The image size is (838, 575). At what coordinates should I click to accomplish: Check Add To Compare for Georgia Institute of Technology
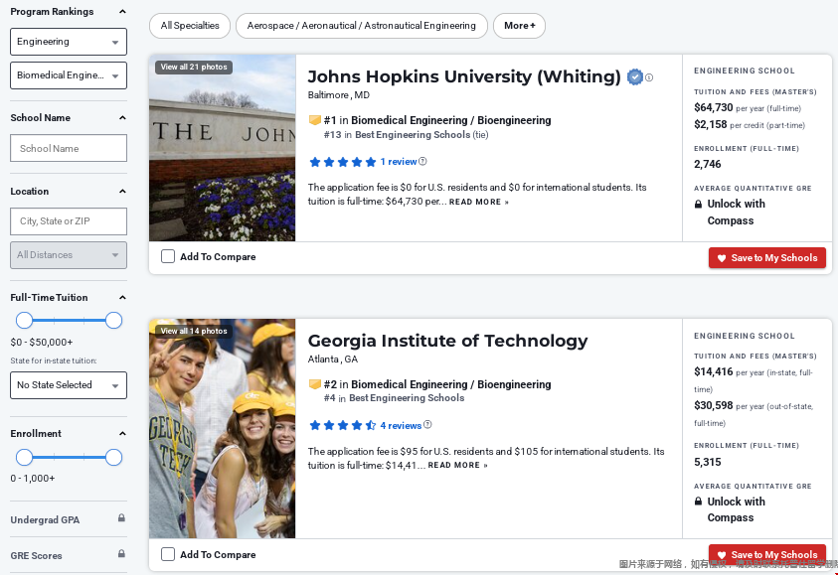click(168, 554)
